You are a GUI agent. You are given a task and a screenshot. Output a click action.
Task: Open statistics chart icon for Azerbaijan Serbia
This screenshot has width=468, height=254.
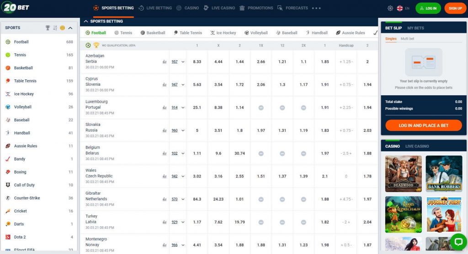(x=165, y=62)
